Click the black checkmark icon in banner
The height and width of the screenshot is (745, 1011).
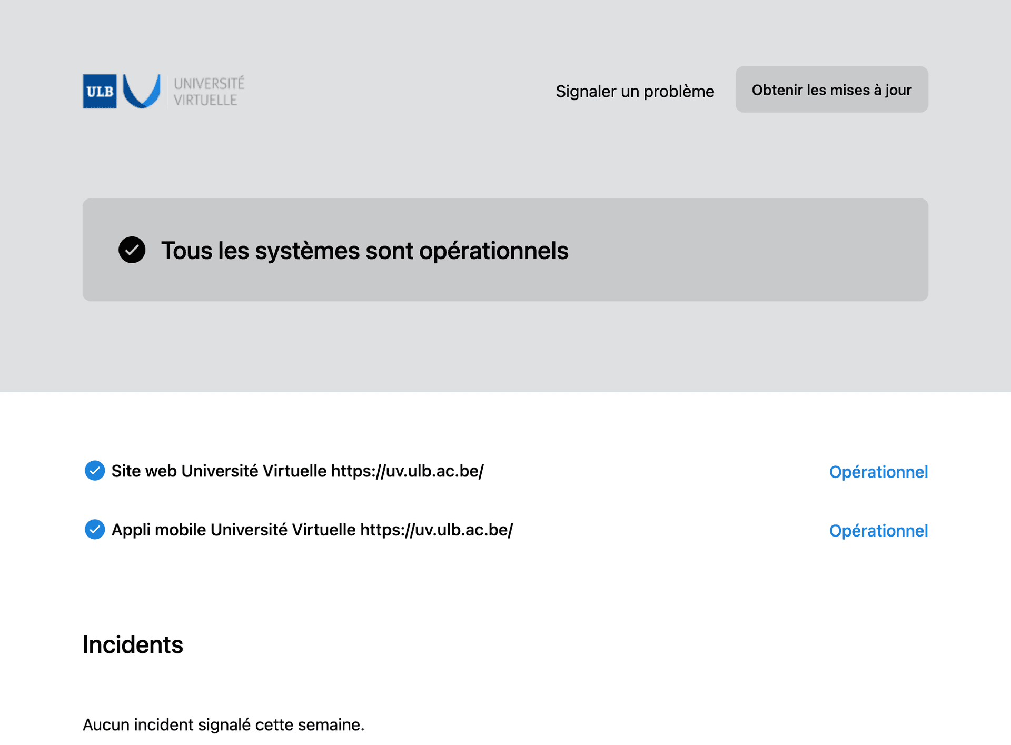click(x=132, y=250)
